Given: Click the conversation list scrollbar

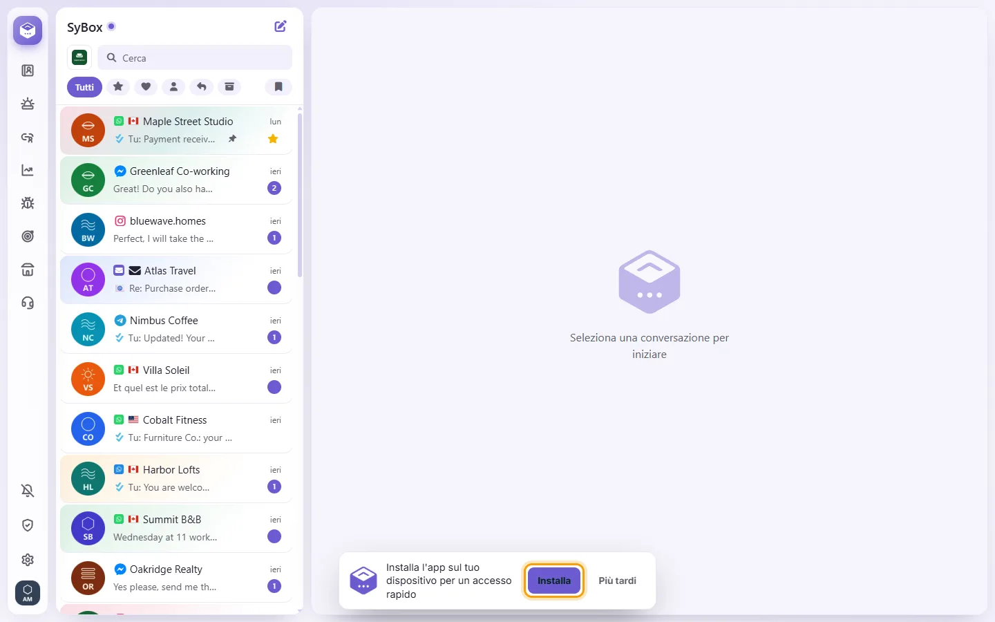Looking at the screenshot, I should [x=300, y=195].
